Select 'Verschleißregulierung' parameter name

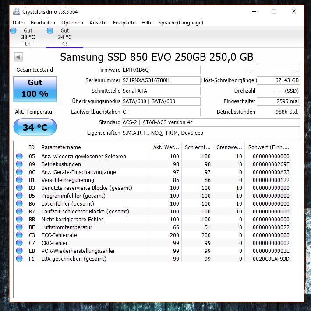point(68,180)
